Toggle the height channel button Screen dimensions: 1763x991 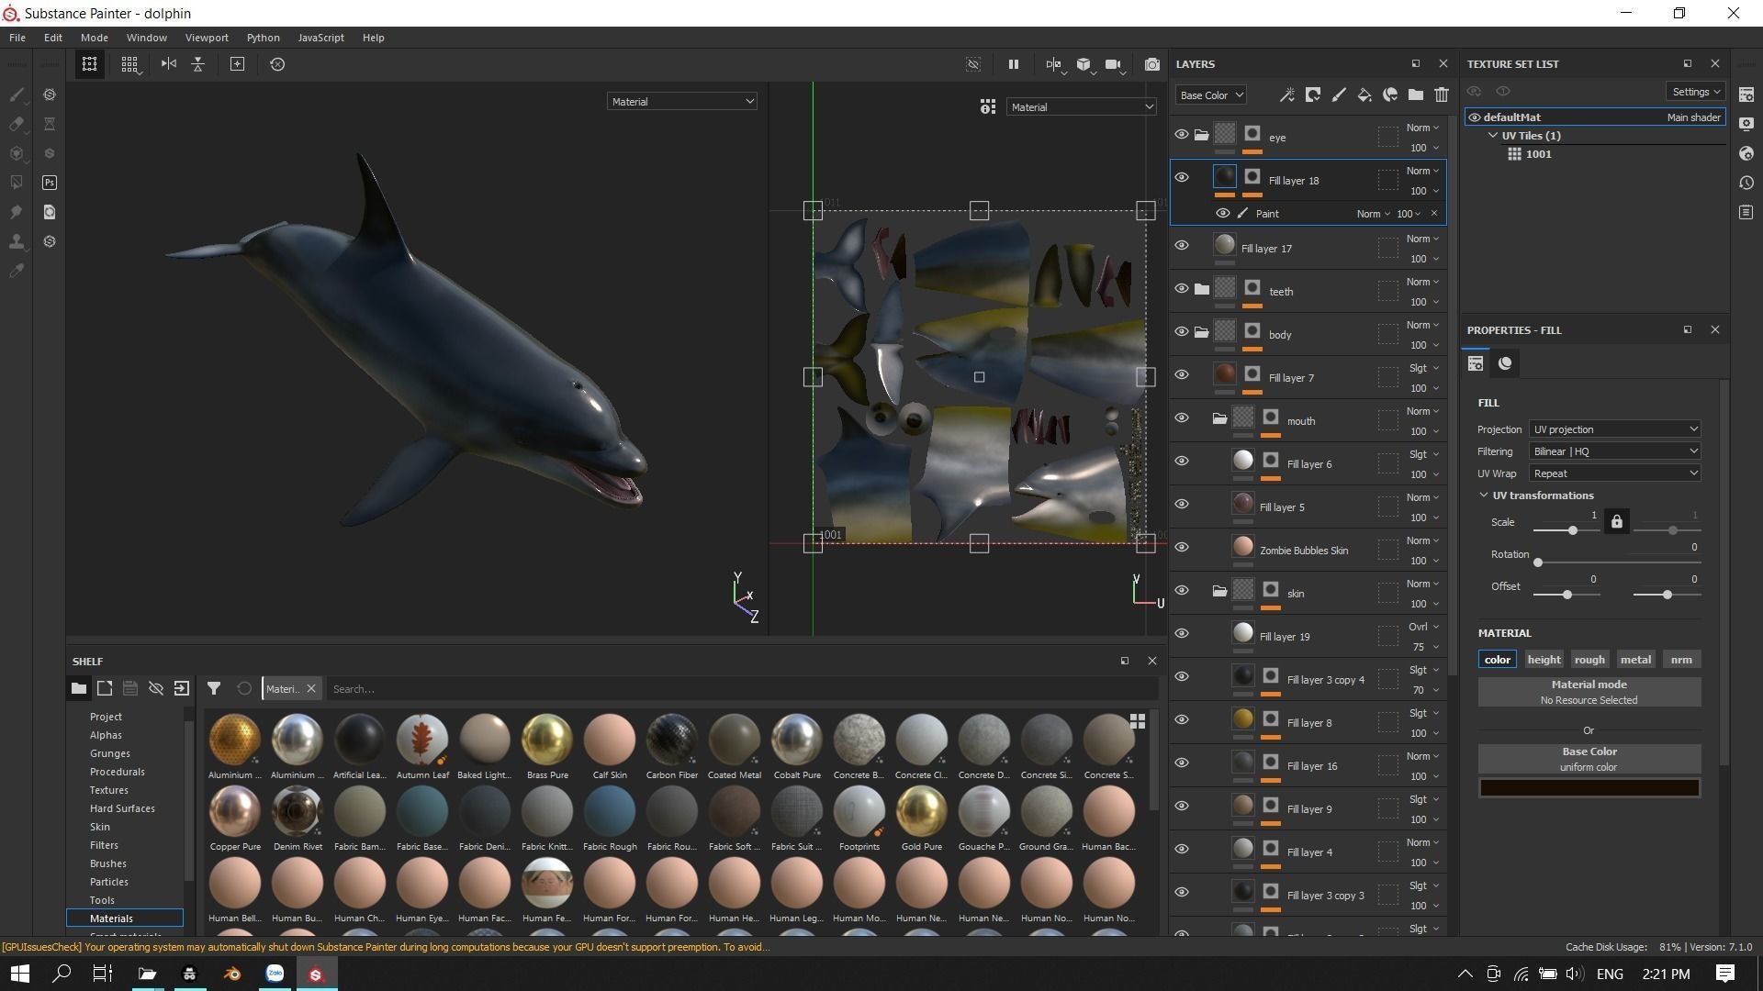(1544, 660)
